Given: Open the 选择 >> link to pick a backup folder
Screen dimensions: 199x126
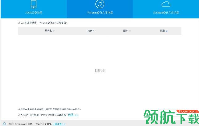Looking at the screenshot, I should (x=73, y=115).
